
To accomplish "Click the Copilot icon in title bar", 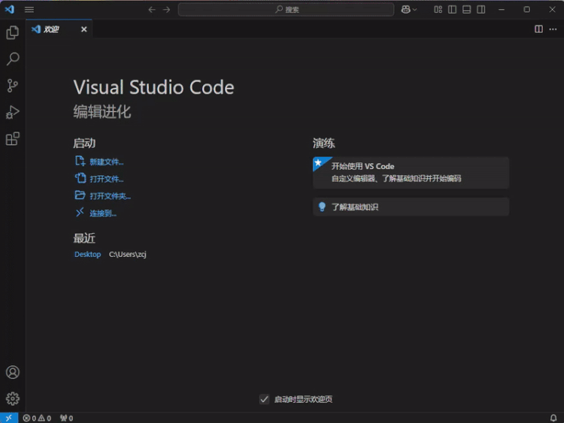I will (x=406, y=10).
